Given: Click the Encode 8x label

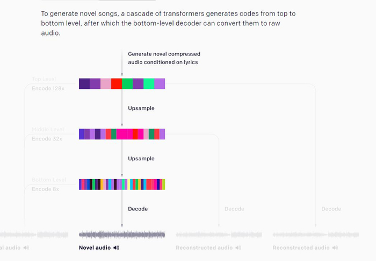Looking at the screenshot, I should coord(45,189).
